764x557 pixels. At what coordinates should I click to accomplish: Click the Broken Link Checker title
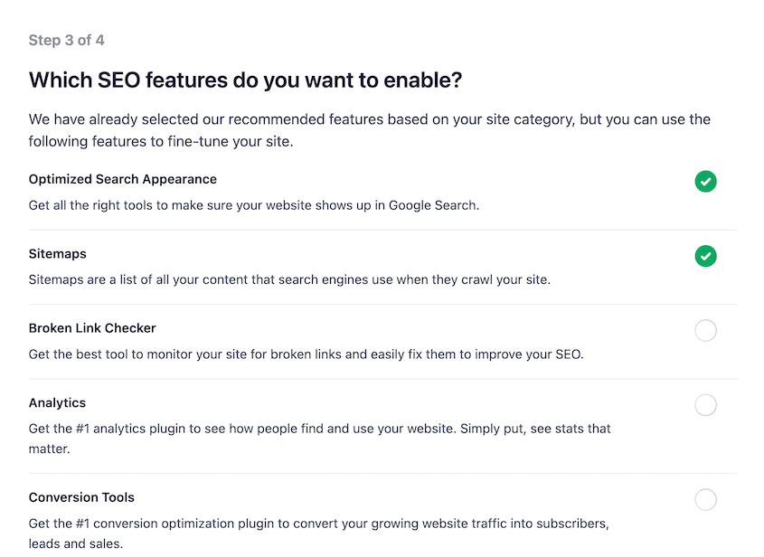[x=92, y=328]
